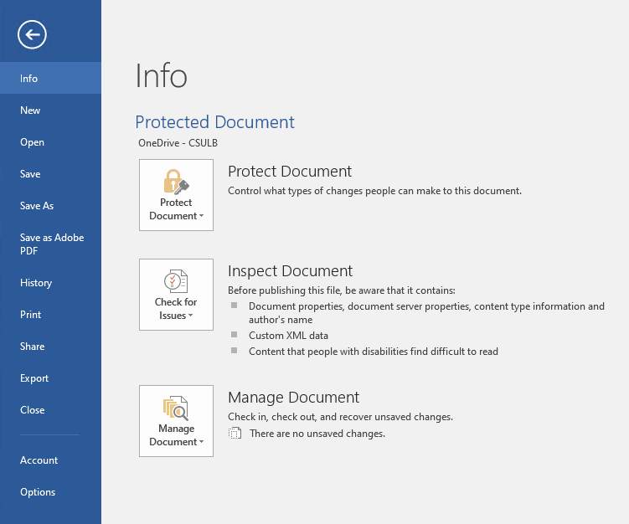Click the padlock and key Protect icon
This screenshot has height=524, width=629.
(176, 182)
